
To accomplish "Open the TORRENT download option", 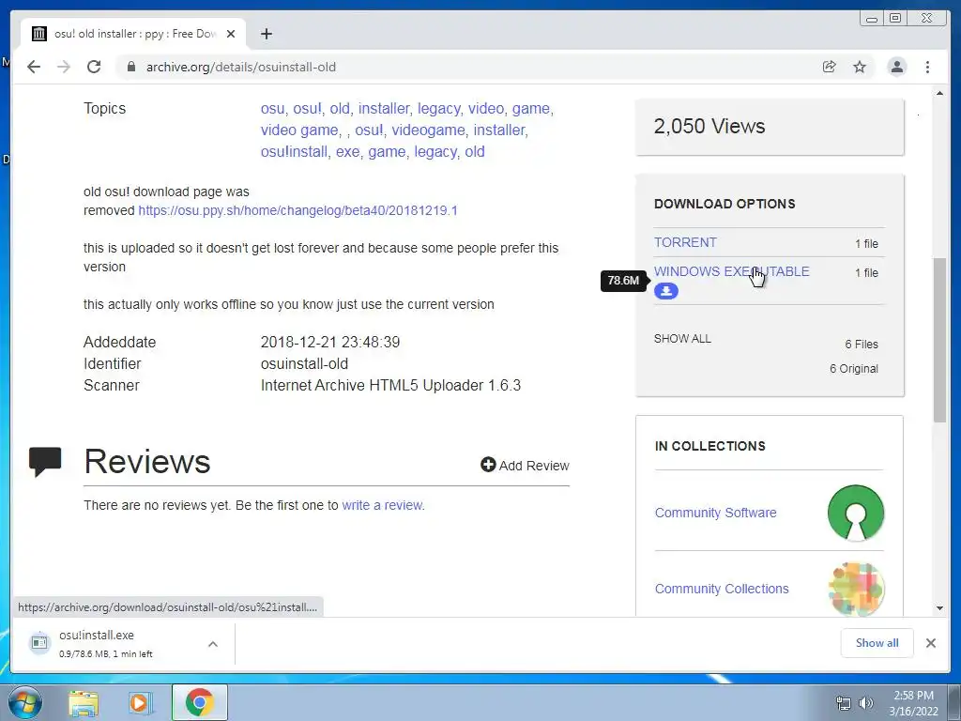I will point(685,242).
